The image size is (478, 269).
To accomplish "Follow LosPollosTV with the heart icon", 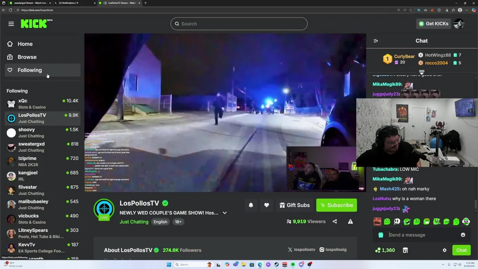I will tap(266, 205).
